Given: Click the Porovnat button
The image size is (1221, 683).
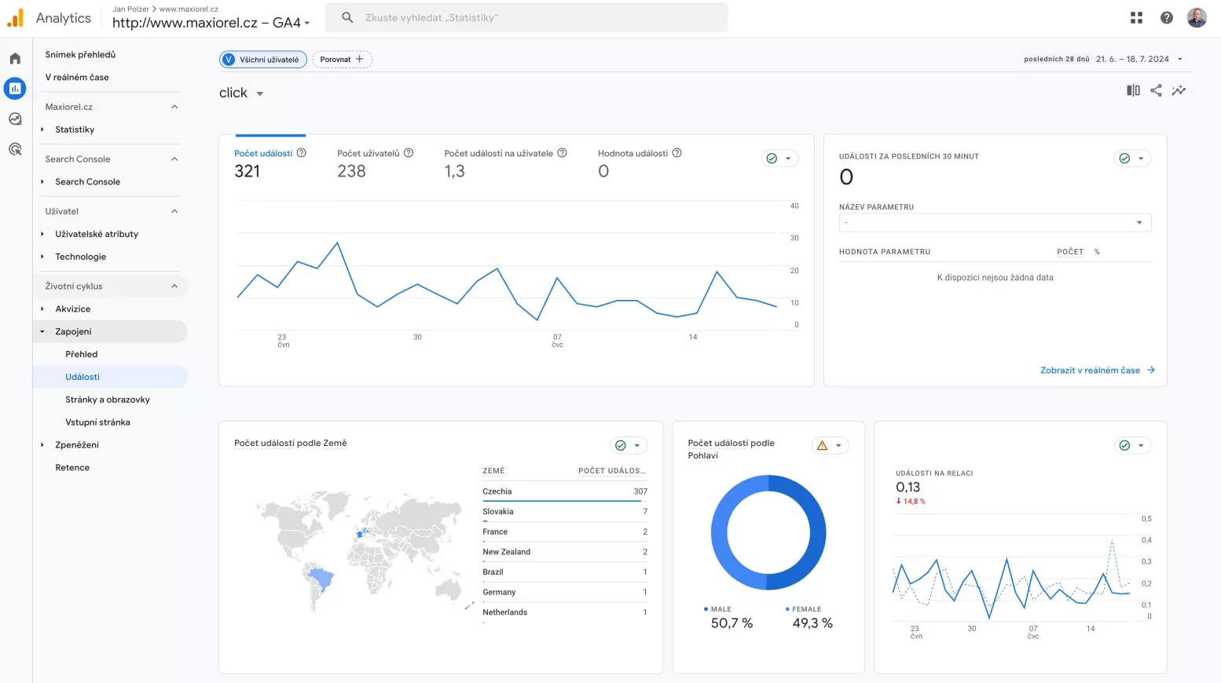Looking at the screenshot, I should pos(342,60).
